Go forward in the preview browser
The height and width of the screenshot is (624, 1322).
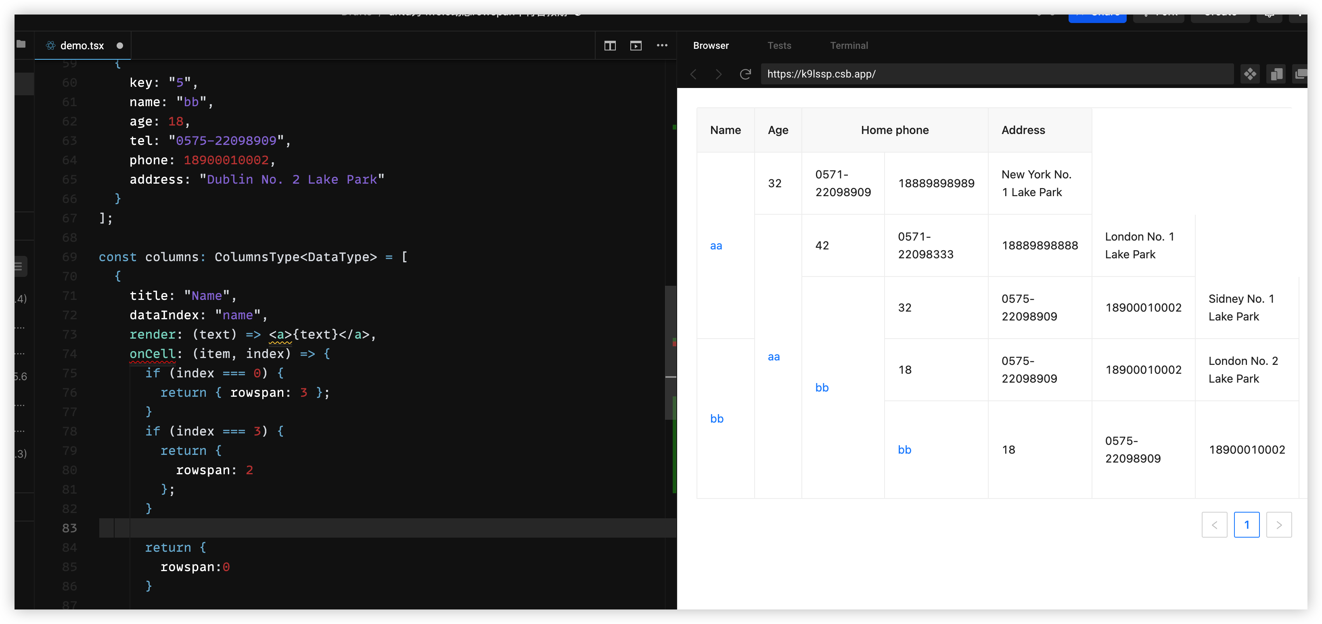pos(718,74)
